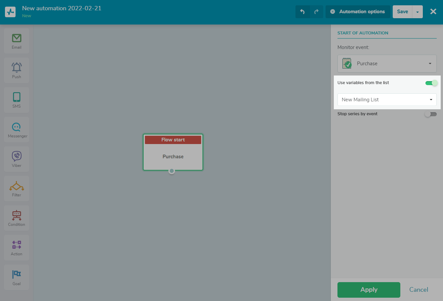
Task: Click the Cancel link
Action: pyautogui.click(x=419, y=290)
